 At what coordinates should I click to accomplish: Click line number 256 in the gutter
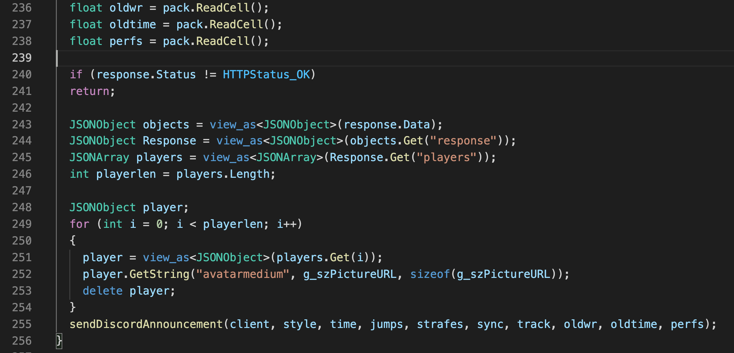(x=22, y=341)
